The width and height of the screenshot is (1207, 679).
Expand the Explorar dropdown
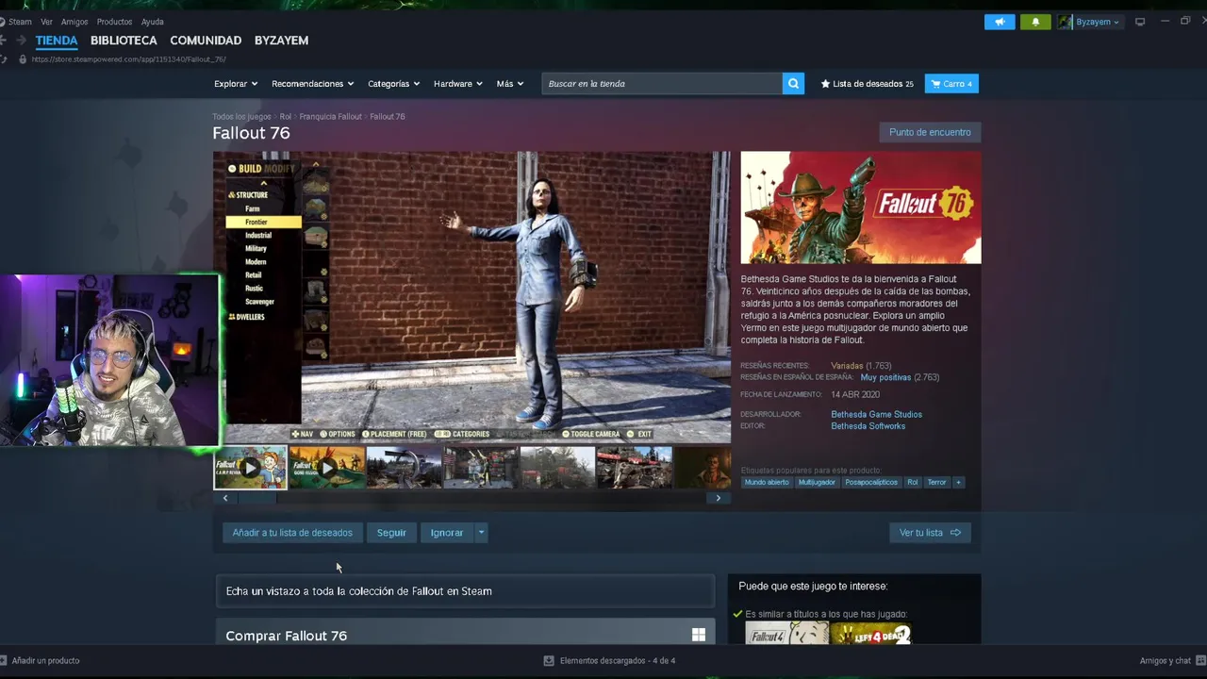click(x=235, y=84)
